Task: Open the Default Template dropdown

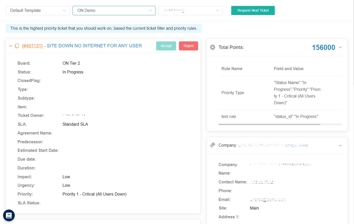Action: click(38, 11)
